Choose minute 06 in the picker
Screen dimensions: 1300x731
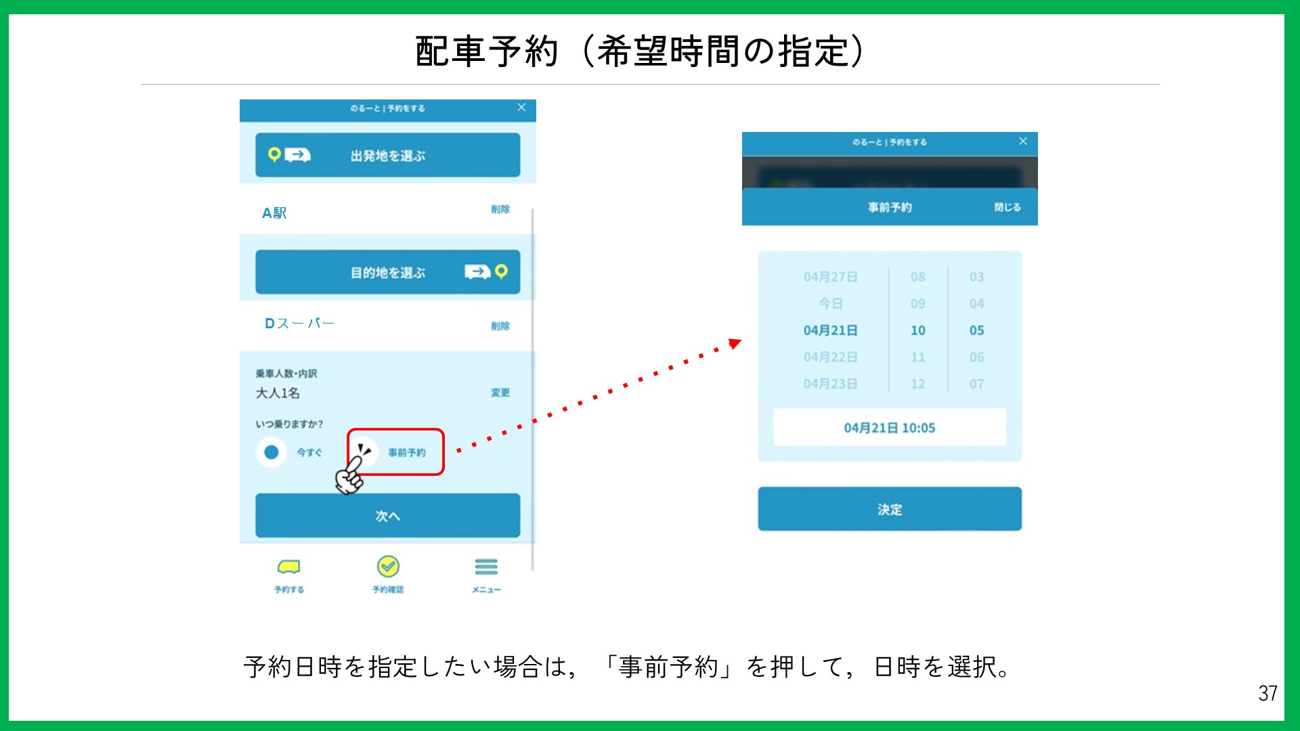(976, 357)
